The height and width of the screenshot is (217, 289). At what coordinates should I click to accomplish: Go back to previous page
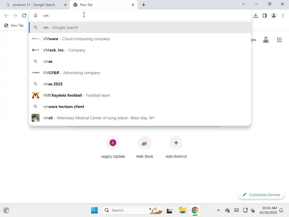pos(6,16)
